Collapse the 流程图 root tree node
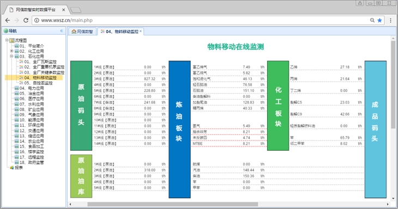Screen dimensions: 398x209 click(7, 40)
